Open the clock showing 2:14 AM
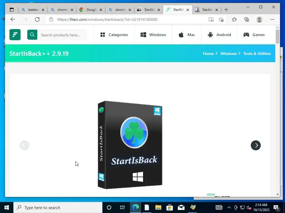 pyautogui.click(x=261, y=207)
